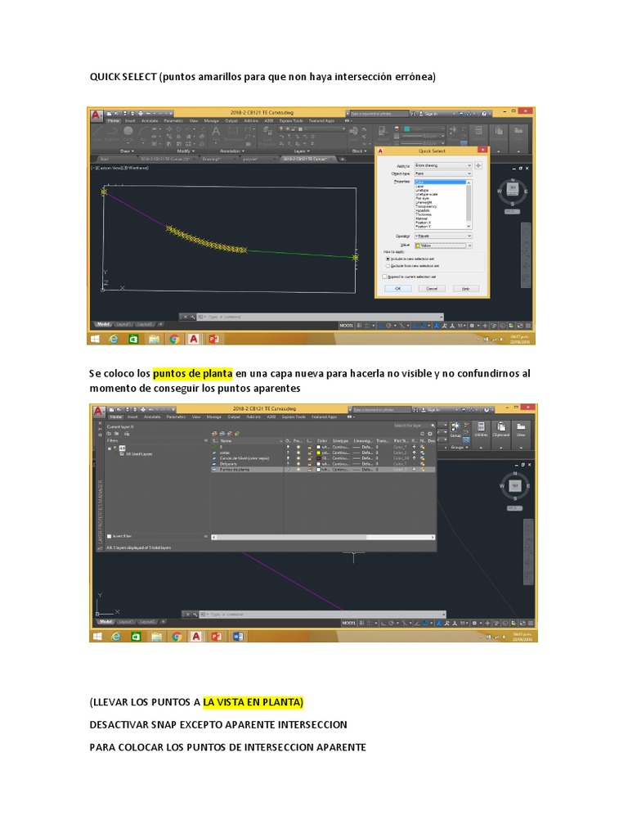Toggle freeze sun for Puntos de planta layer
The image size is (628, 838).
(298, 469)
